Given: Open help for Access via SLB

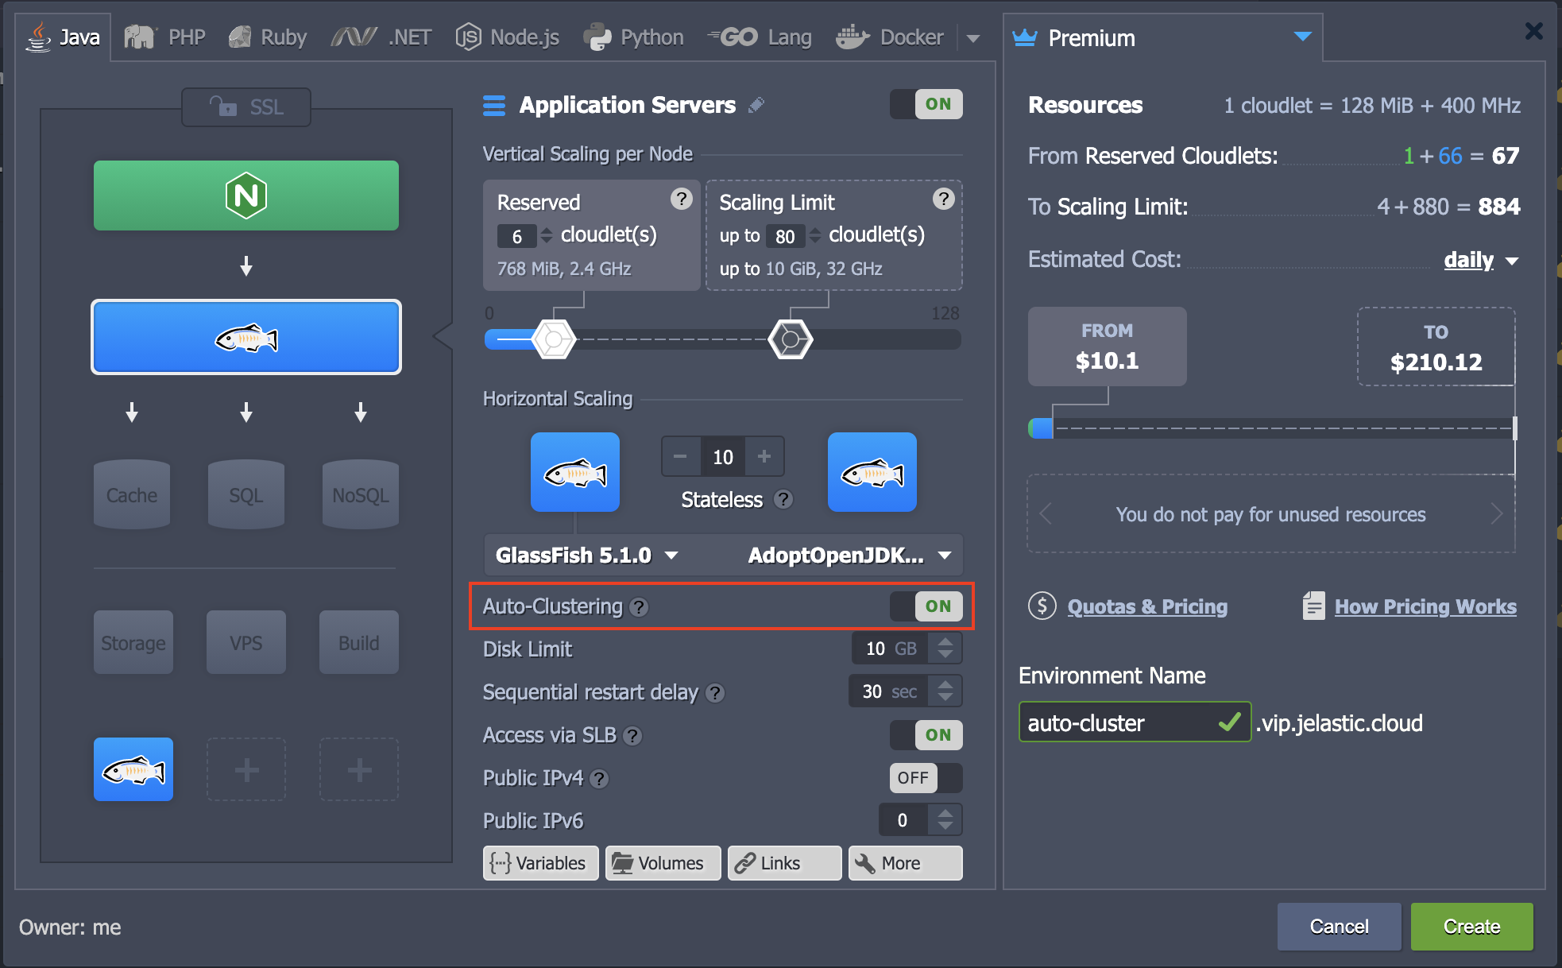Looking at the screenshot, I should (x=632, y=736).
